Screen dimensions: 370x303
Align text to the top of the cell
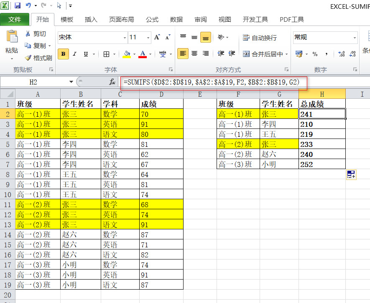tap(183, 37)
